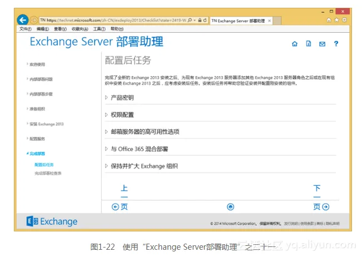
Task: Open the 工具(T) menu
Action: [99, 29]
